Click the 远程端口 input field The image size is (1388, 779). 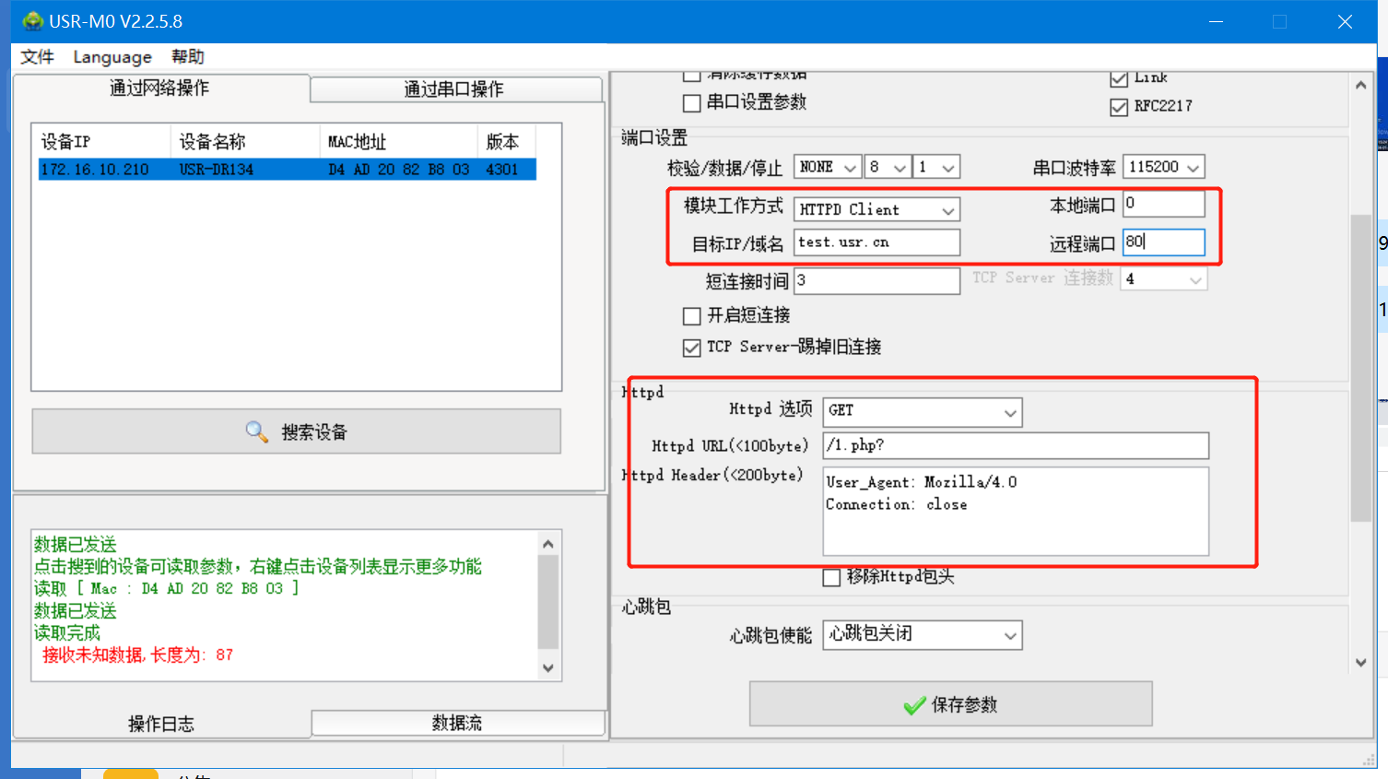1164,242
